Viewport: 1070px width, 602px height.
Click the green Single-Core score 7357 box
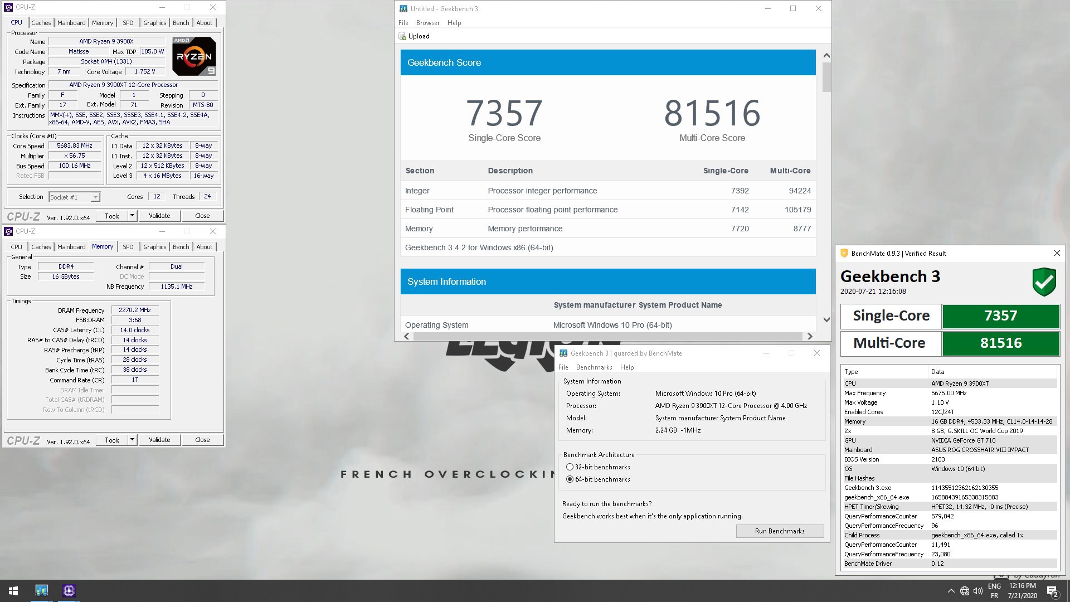pos(1000,316)
